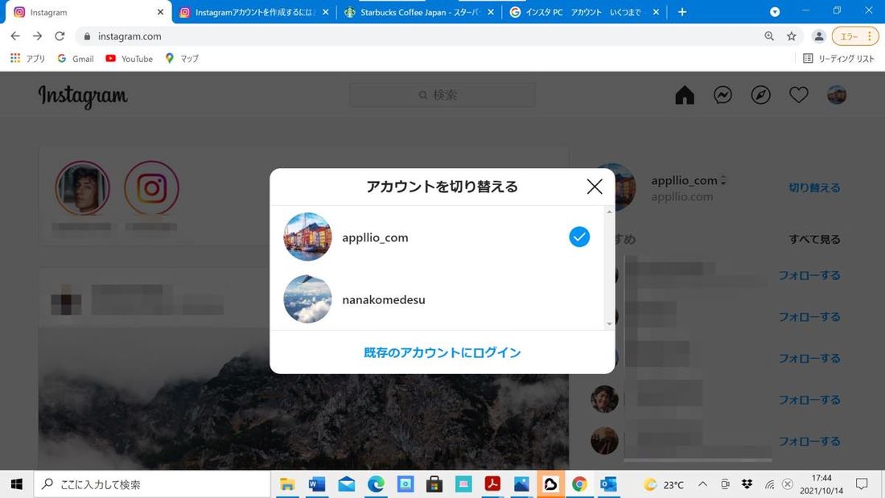Expand the hidden system tray icons chevron
Viewport: 885px width, 498px height.
coord(702,484)
